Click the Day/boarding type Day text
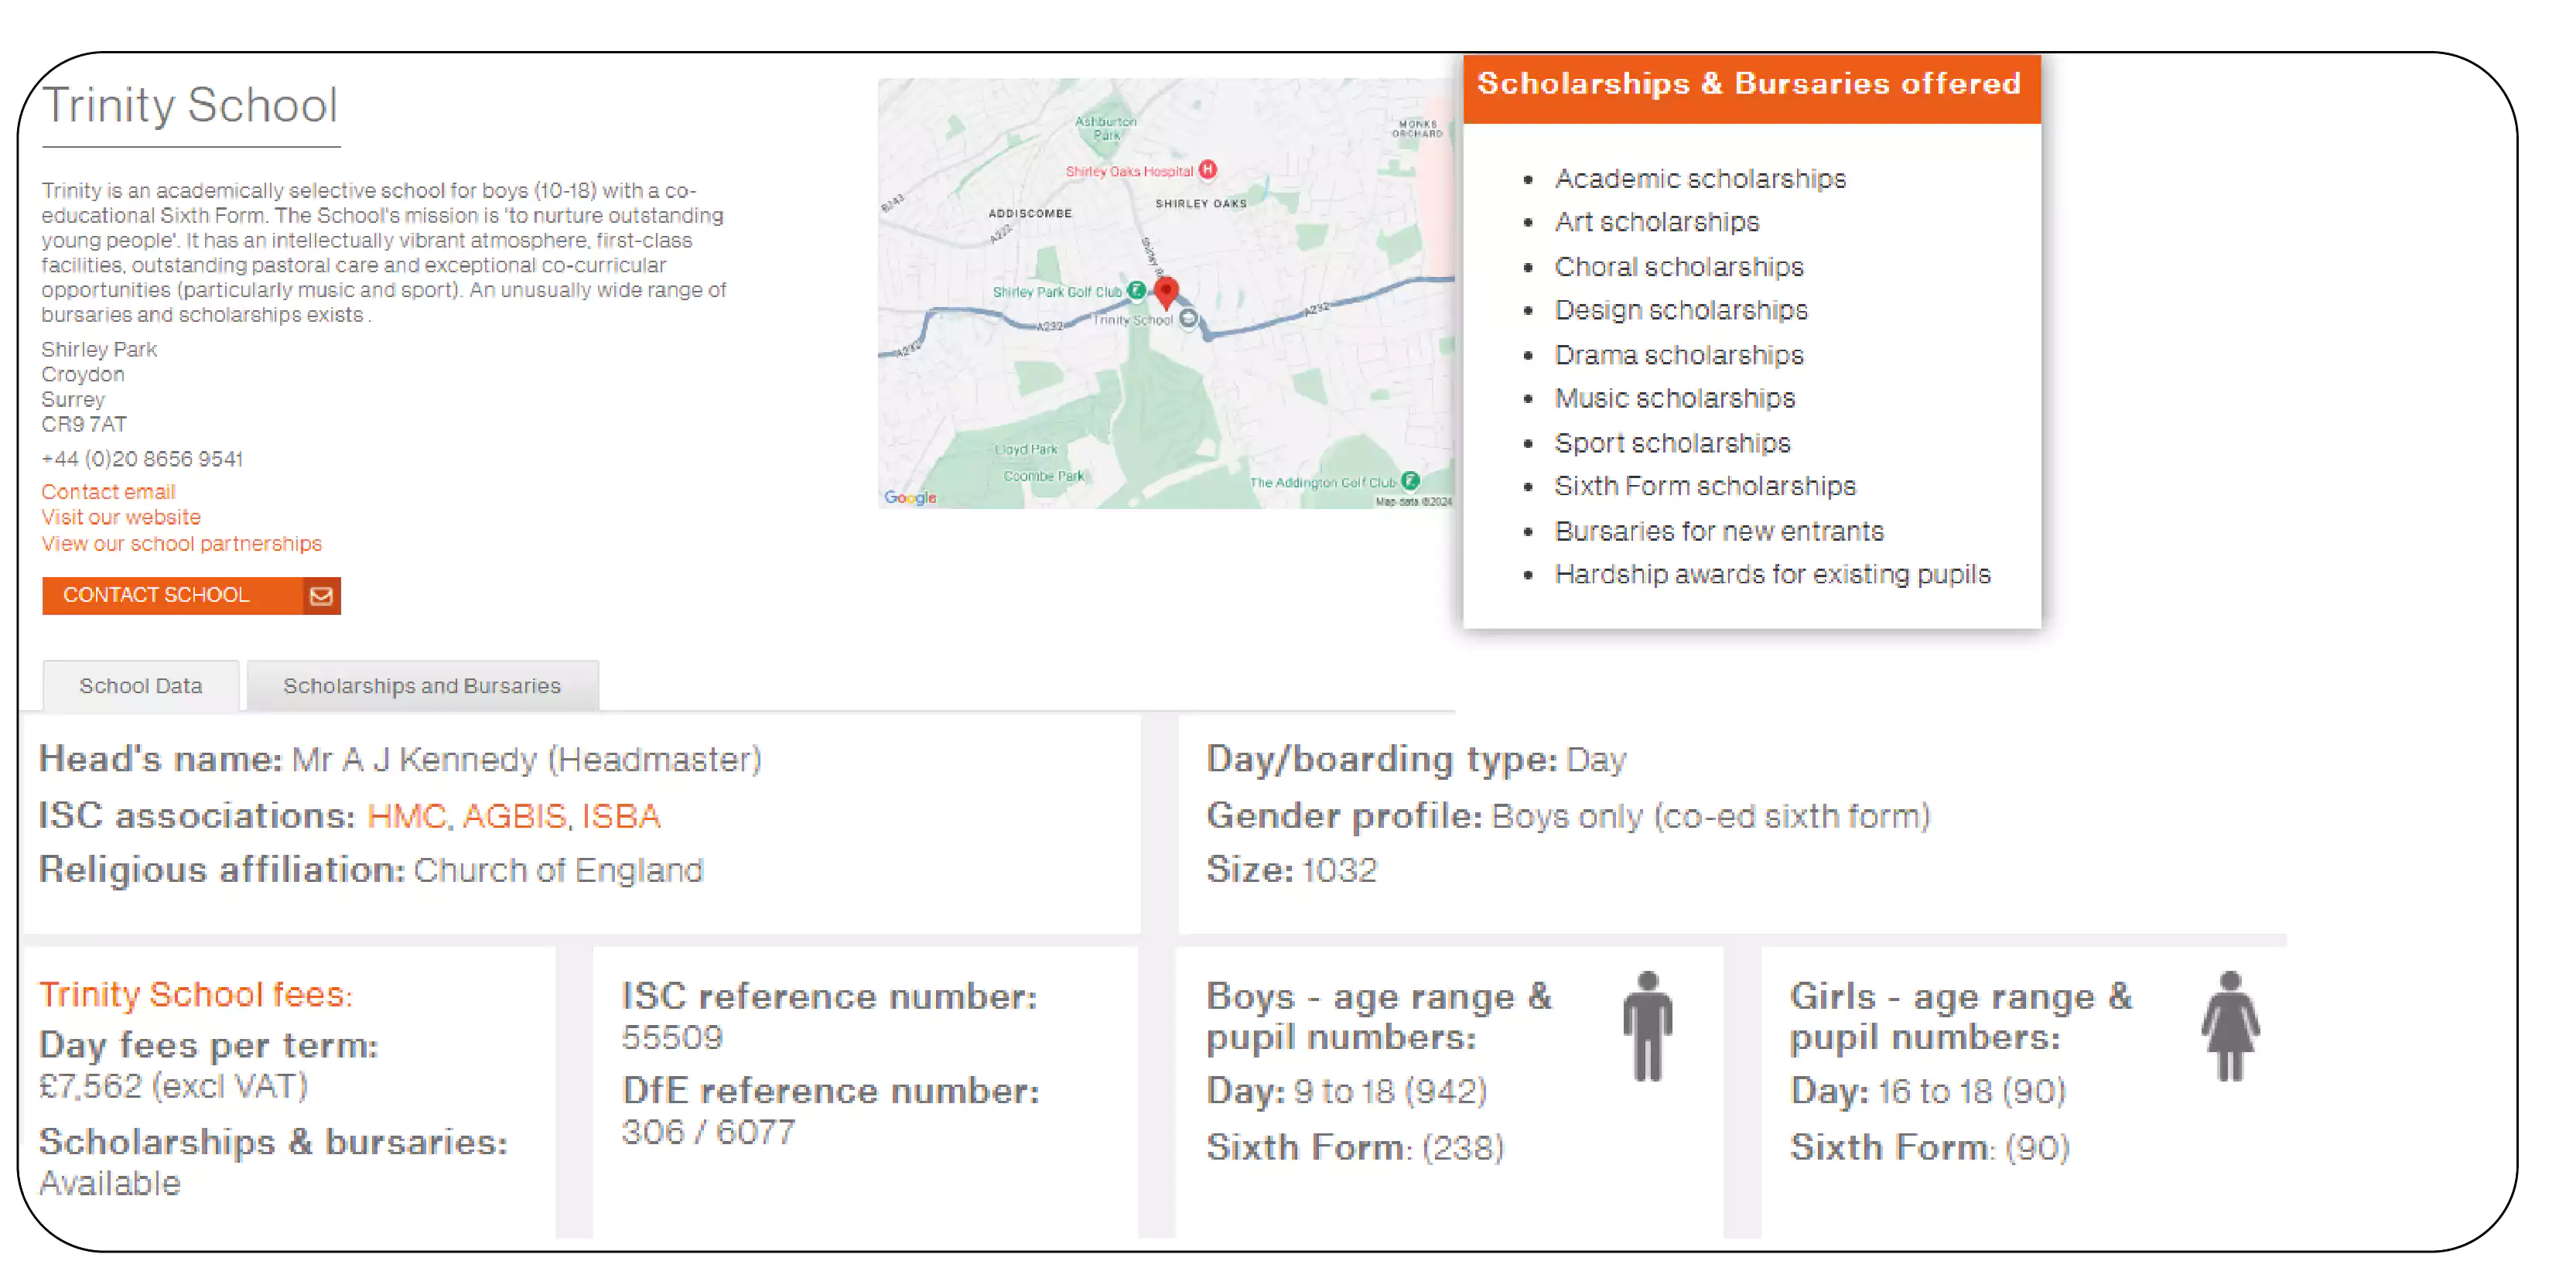Screen dimensions: 2576x1278 pos(1416,760)
